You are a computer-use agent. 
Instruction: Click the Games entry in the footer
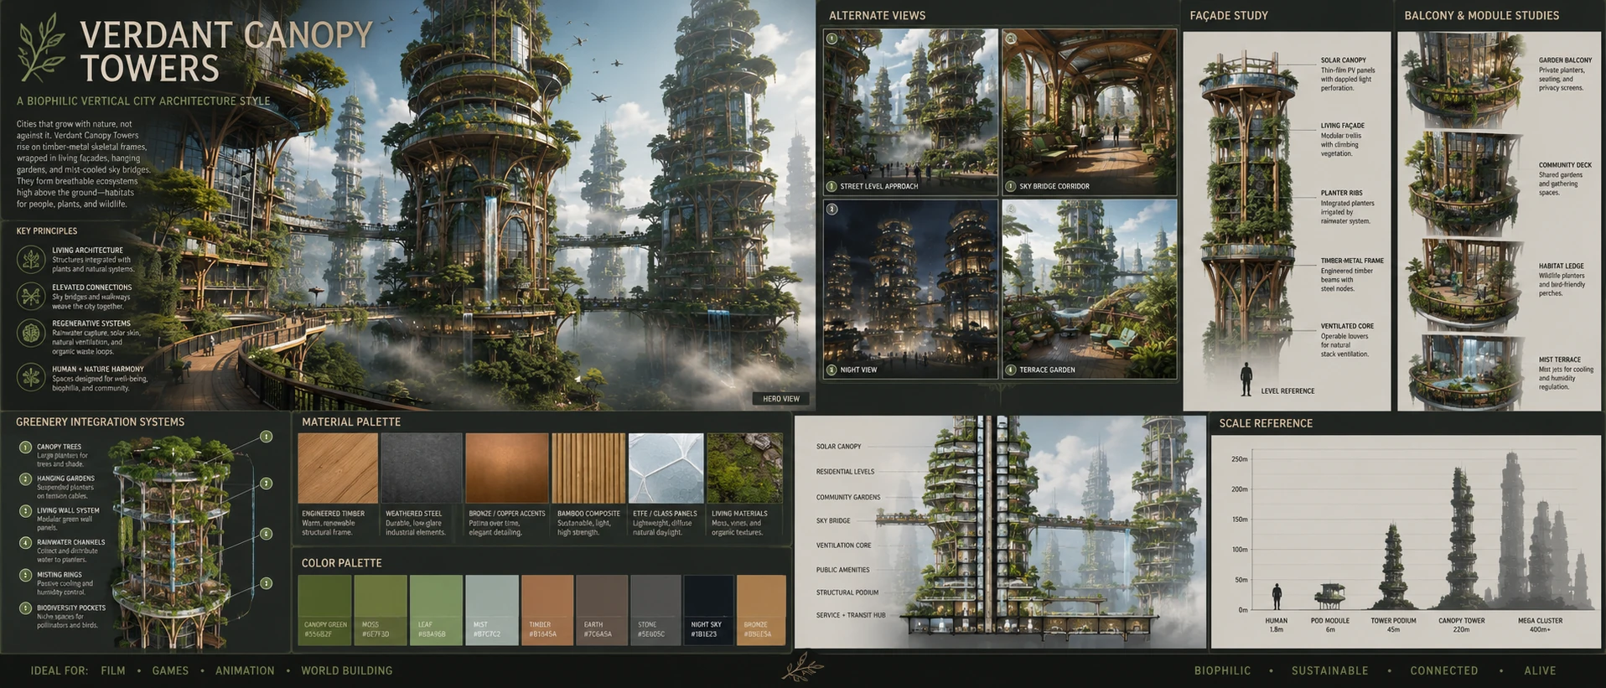tap(170, 670)
